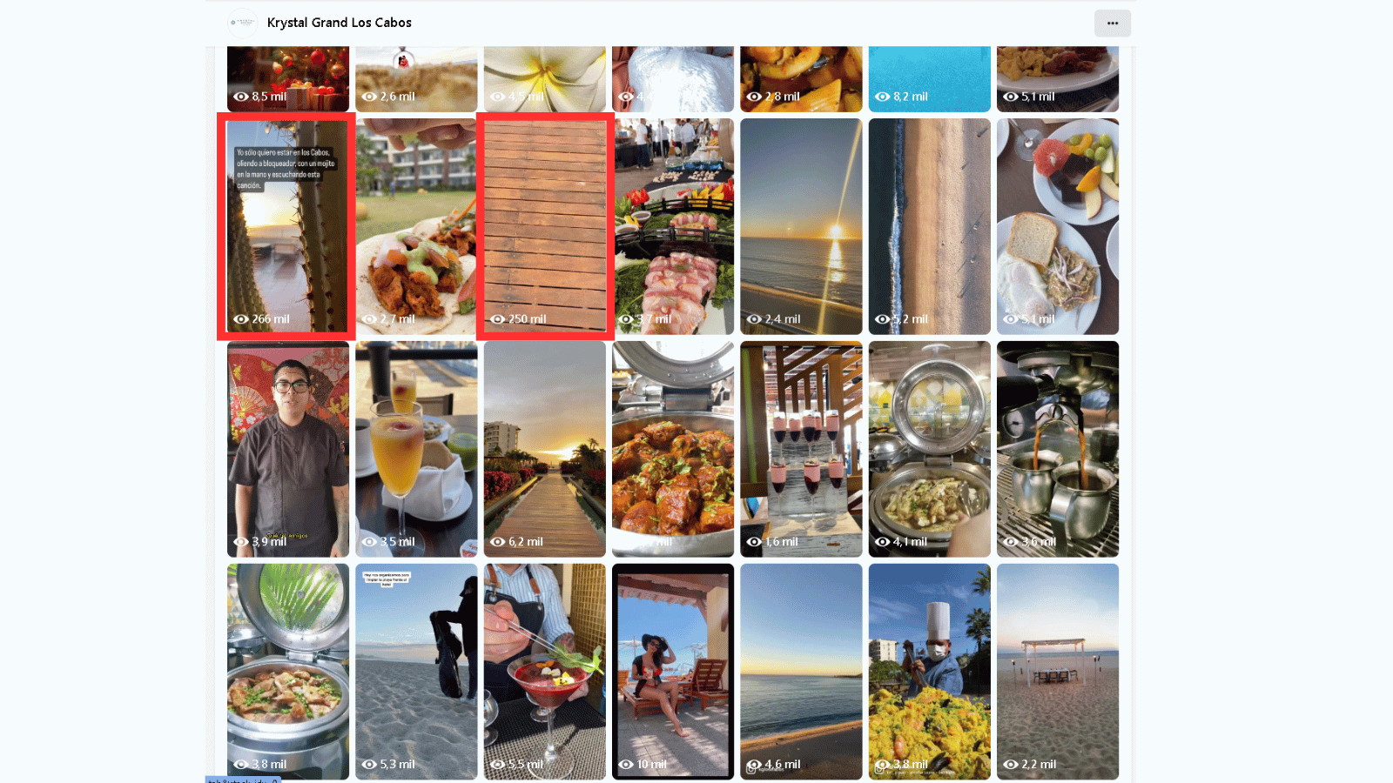Image resolution: width=1393 pixels, height=783 pixels.
Task: Open the woman on beach lounger reel
Action: click(673, 672)
